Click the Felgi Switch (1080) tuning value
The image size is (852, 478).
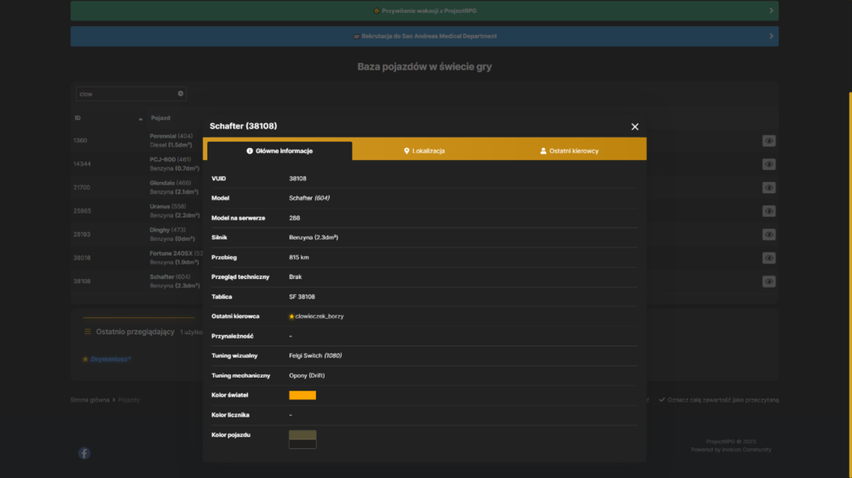315,356
